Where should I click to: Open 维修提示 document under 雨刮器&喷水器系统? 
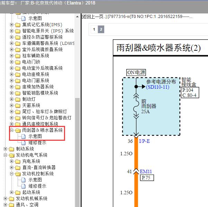[x=37, y=142]
